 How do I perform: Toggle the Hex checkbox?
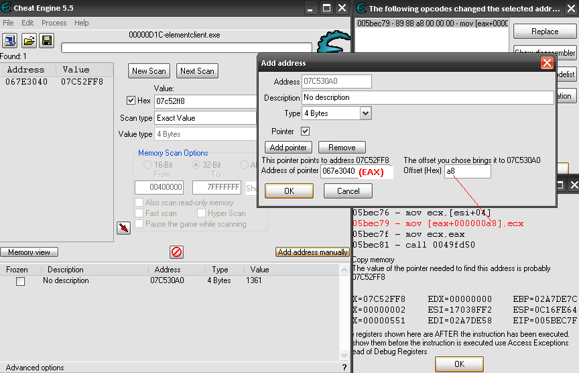point(131,101)
